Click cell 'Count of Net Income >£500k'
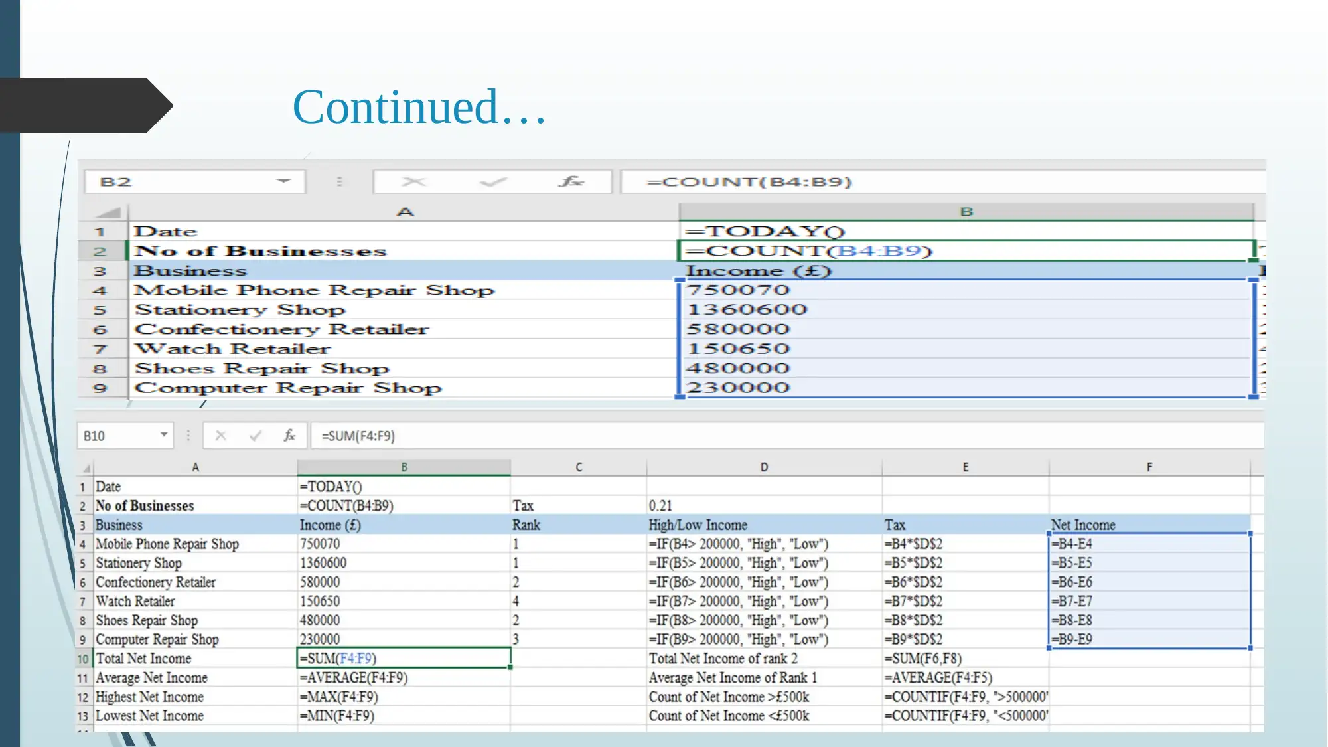This screenshot has width=1328, height=747. pos(764,697)
